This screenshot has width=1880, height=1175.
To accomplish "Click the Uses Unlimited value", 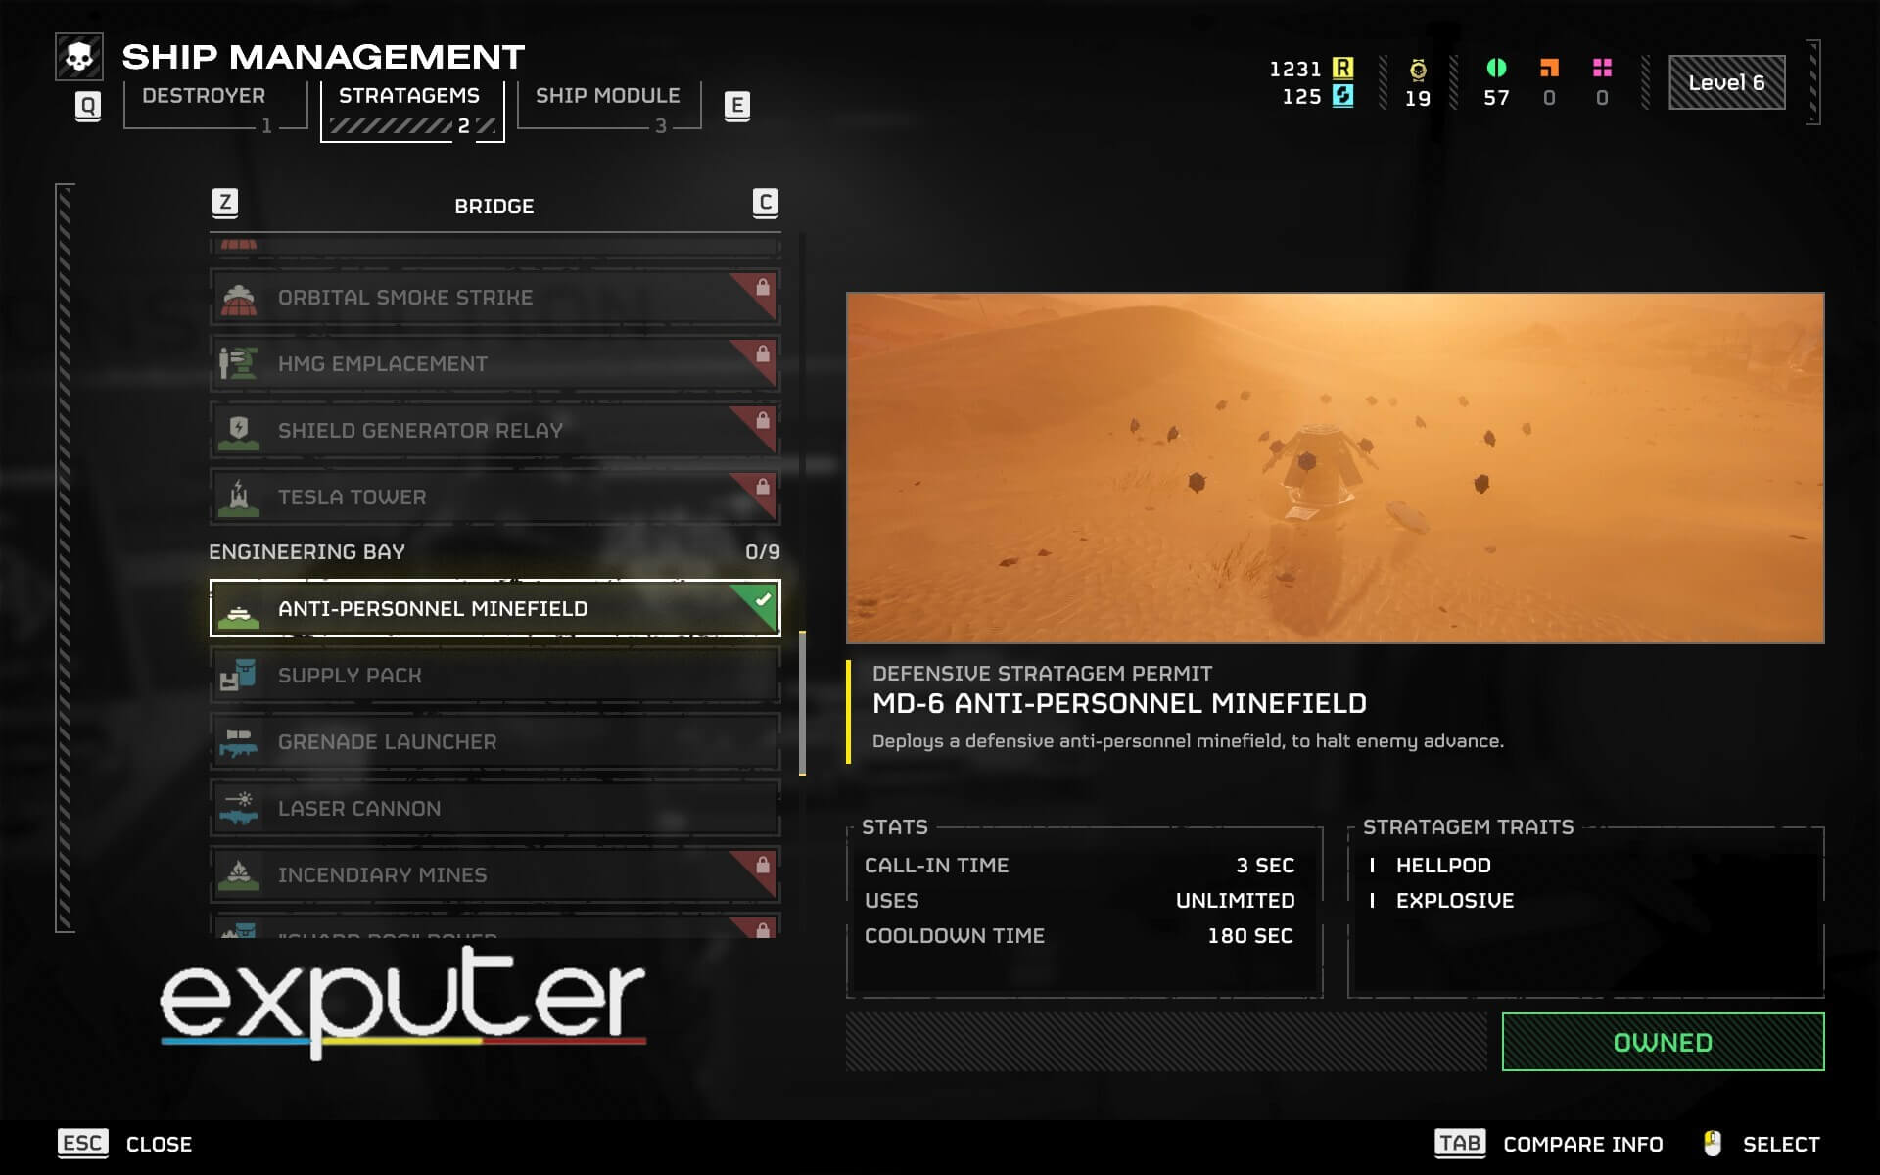I will coord(1236,901).
